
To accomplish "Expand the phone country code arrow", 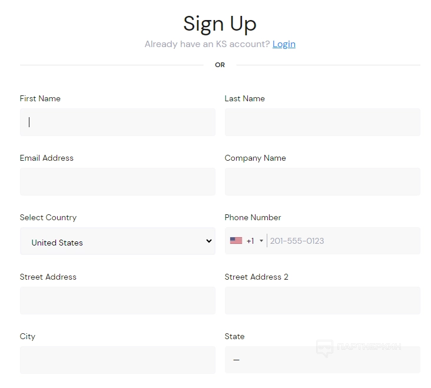I will (x=261, y=241).
